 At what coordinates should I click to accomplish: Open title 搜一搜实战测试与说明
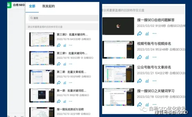(70, 109)
